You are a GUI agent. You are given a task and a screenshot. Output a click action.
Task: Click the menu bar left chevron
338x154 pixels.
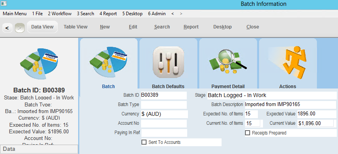tap(173, 14)
